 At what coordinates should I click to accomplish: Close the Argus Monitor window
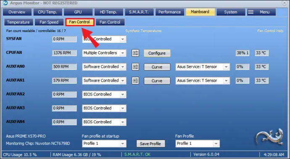(285, 3)
